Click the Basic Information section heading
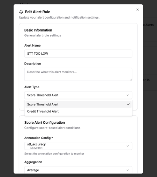This screenshot has width=157, height=177. pos(38,30)
